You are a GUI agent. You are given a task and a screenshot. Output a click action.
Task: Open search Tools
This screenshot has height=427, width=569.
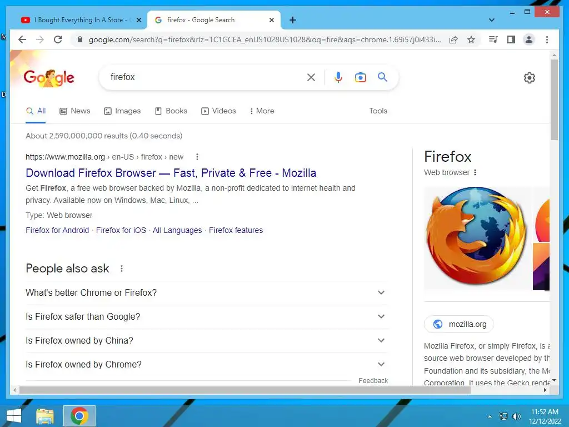click(378, 111)
